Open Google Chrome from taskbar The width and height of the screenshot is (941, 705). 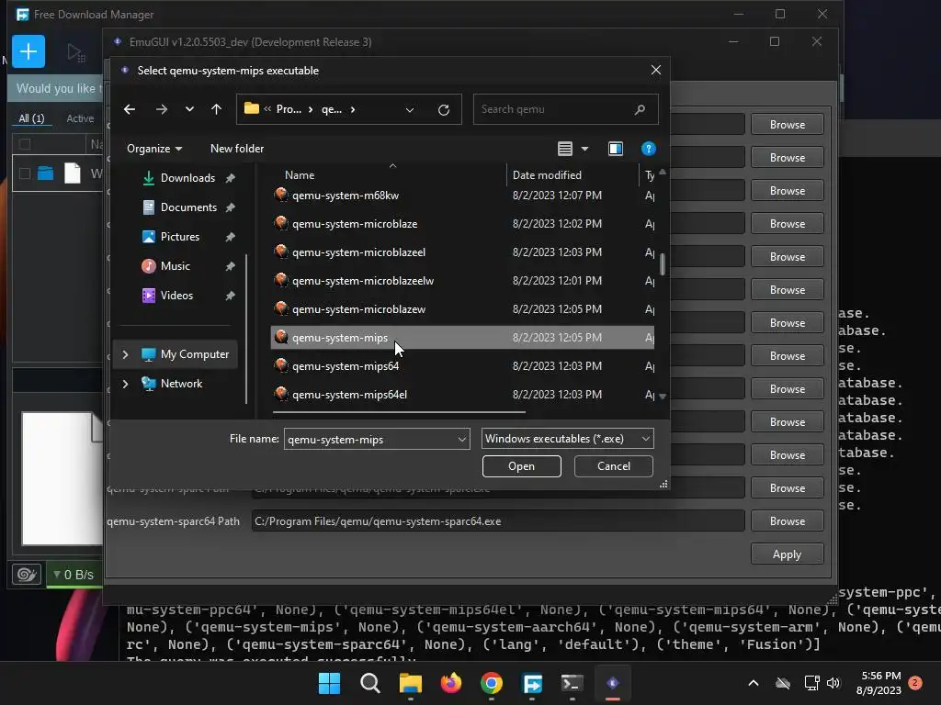point(492,683)
